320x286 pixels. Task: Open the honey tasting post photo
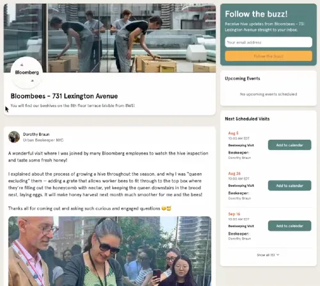click(x=109, y=251)
